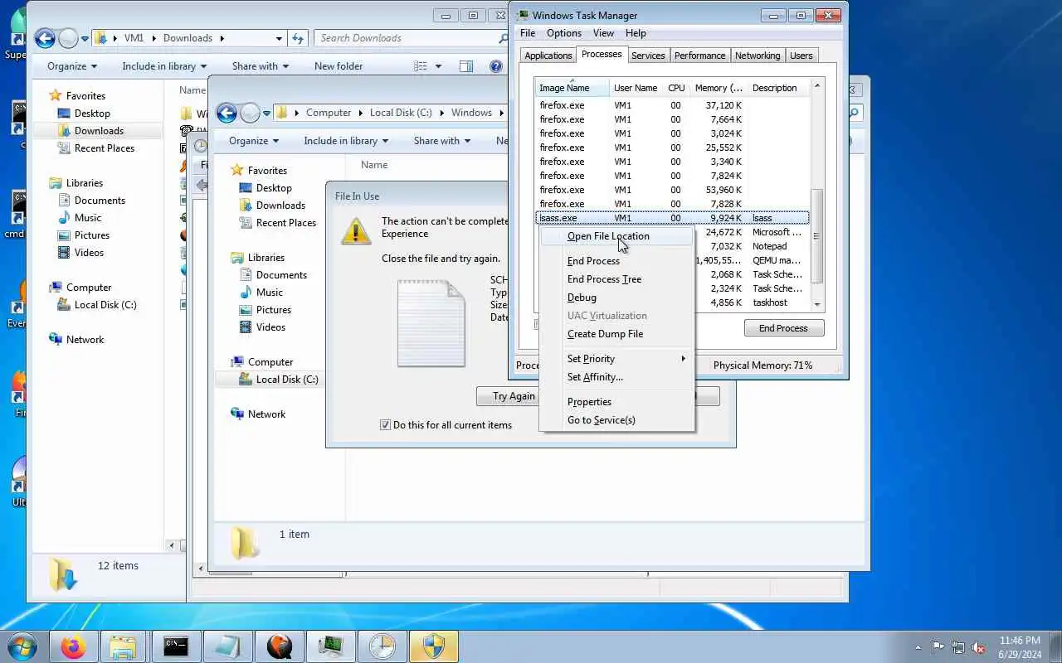Choose Go to Service(s)
The width and height of the screenshot is (1062, 663).
[x=616, y=420]
